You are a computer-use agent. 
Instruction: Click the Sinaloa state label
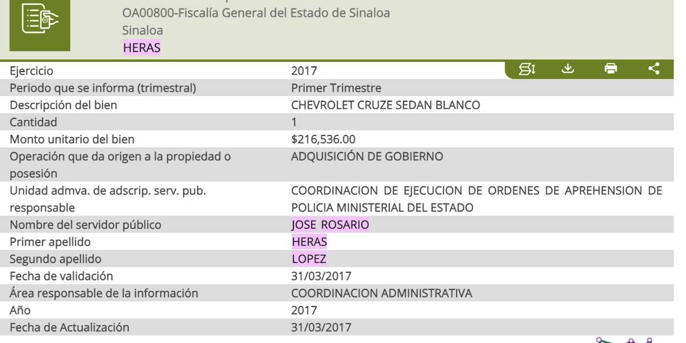coord(142,30)
